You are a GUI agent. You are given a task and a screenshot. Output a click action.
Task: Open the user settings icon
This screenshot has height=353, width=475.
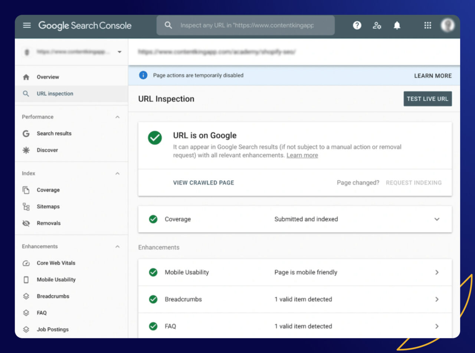click(x=377, y=25)
